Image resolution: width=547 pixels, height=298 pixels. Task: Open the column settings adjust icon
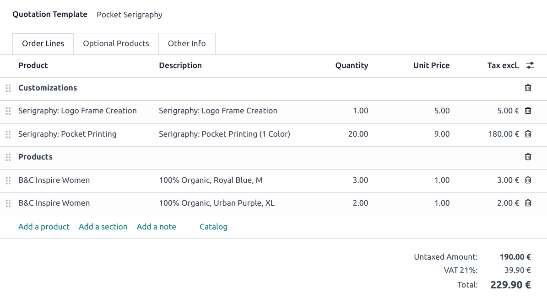coord(530,65)
